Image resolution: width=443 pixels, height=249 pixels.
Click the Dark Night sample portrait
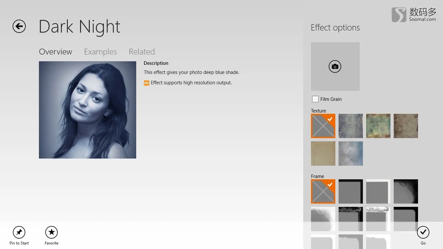point(88,110)
